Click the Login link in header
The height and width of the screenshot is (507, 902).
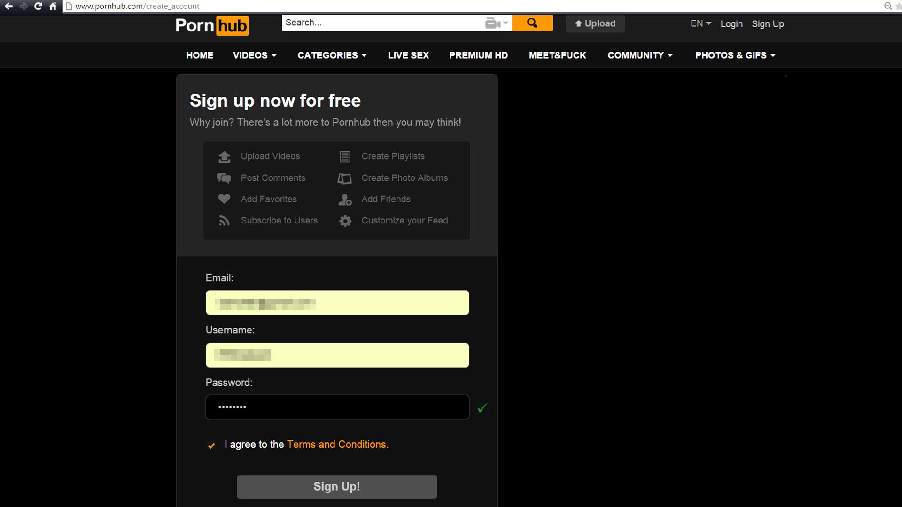tap(731, 24)
